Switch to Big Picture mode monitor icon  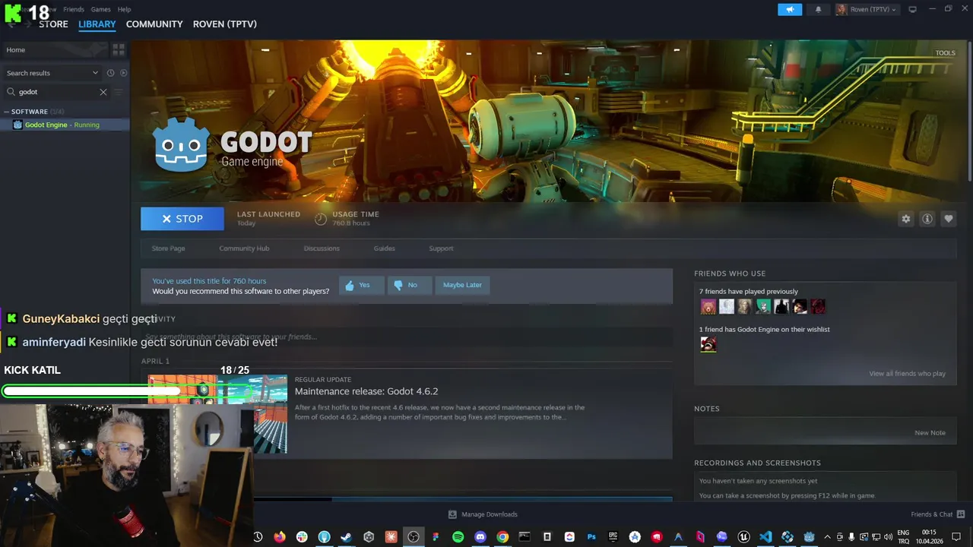coord(912,9)
